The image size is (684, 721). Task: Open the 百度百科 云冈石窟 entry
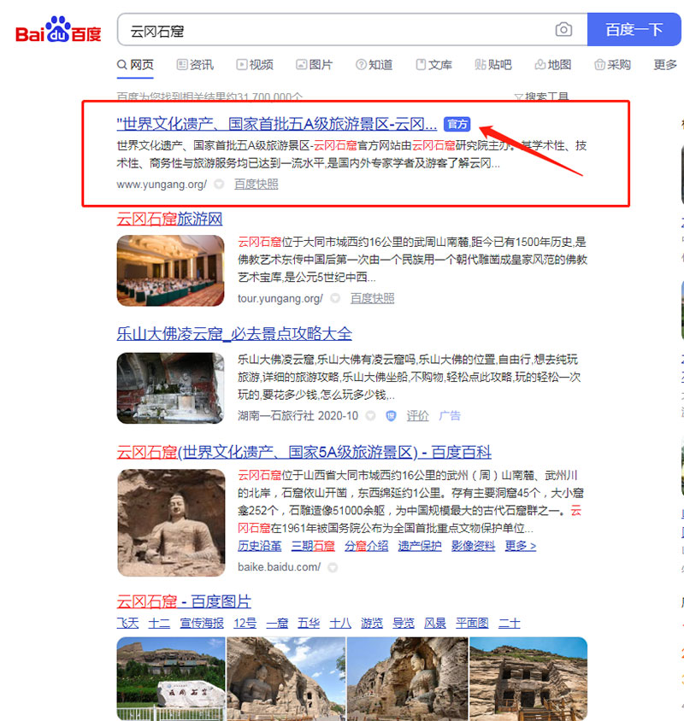tap(304, 452)
